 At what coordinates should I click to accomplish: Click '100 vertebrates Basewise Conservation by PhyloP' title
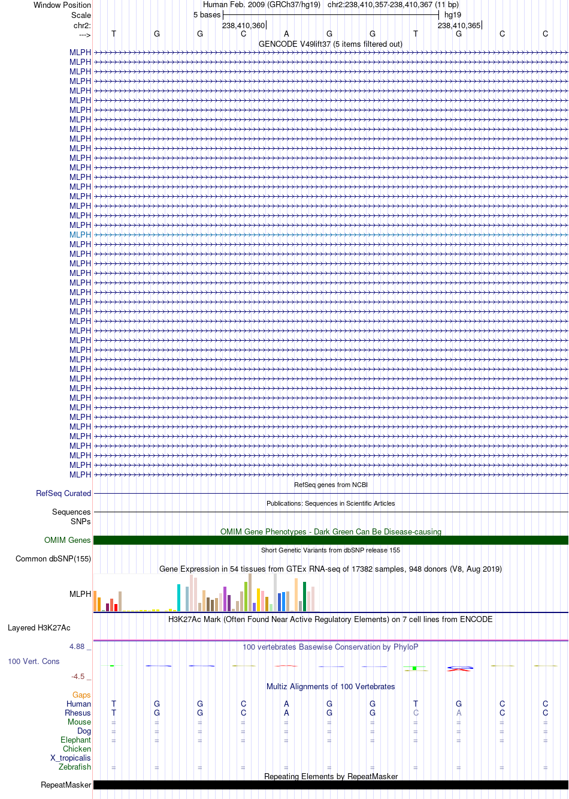(331, 647)
